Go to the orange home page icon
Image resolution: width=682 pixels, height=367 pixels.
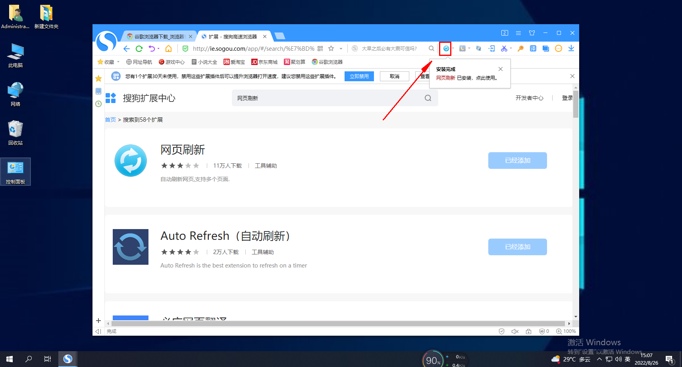(169, 48)
